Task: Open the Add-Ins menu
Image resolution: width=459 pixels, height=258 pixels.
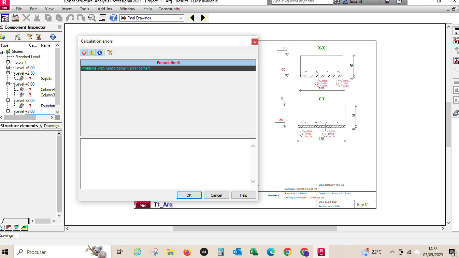Action: pos(104,9)
